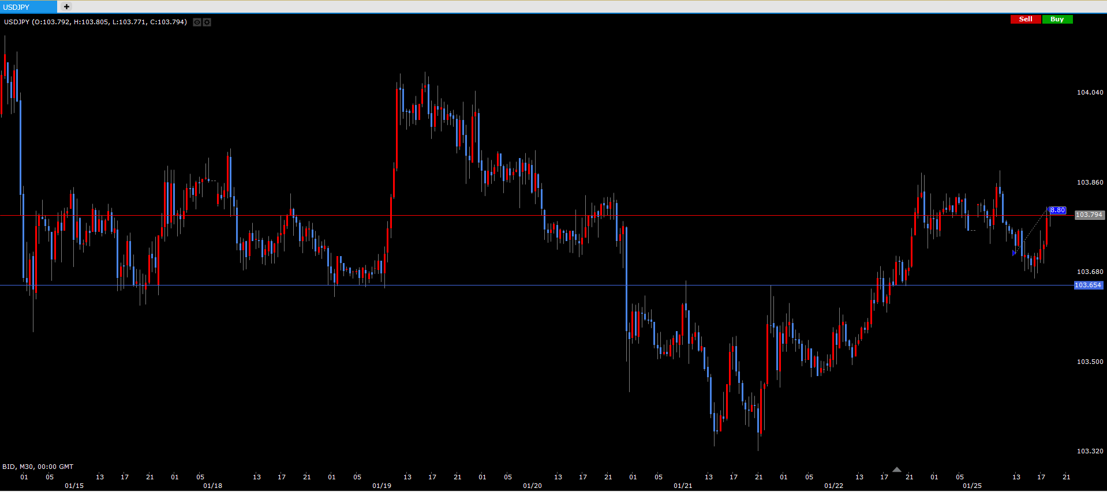Click the add new chart tab plus button
The height and width of the screenshot is (492, 1107).
(x=66, y=7)
